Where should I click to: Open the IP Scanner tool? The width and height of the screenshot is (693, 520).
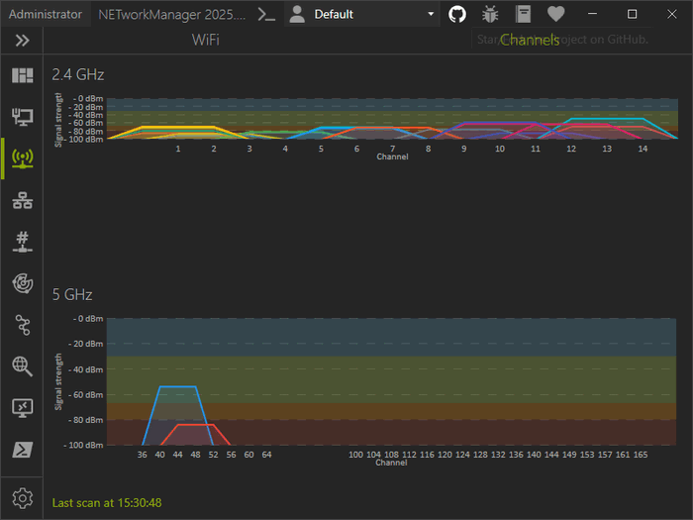coord(22,201)
